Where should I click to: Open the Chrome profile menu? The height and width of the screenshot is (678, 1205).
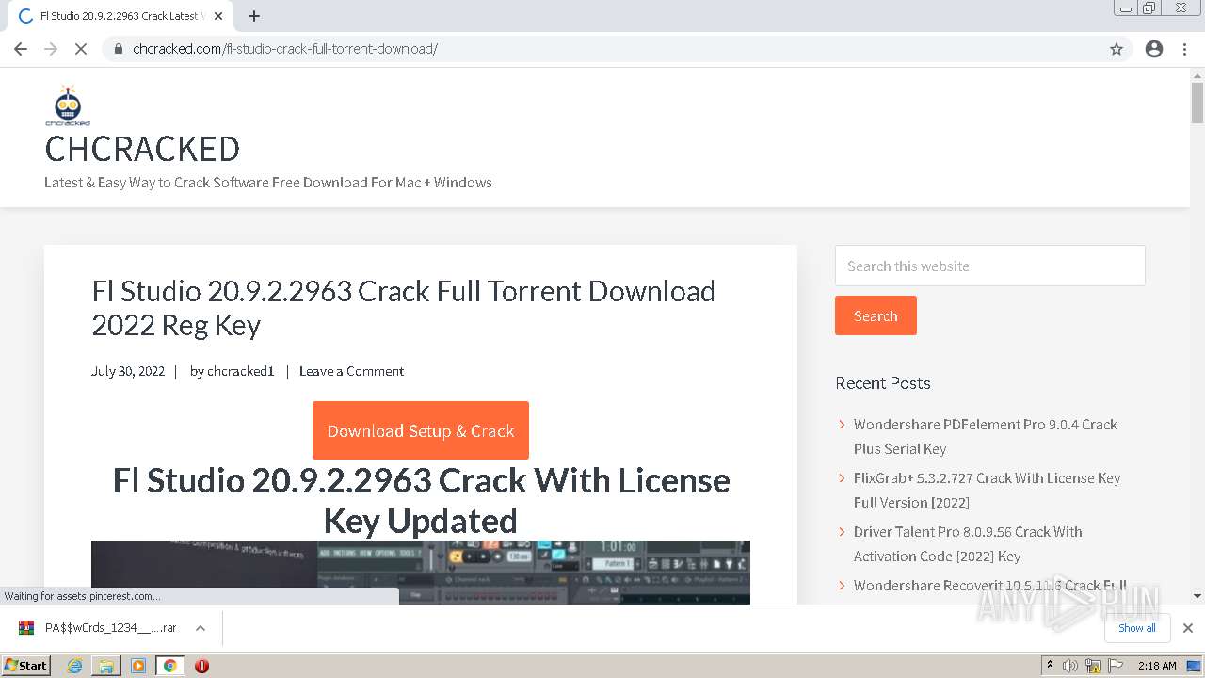pos(1154,49)
